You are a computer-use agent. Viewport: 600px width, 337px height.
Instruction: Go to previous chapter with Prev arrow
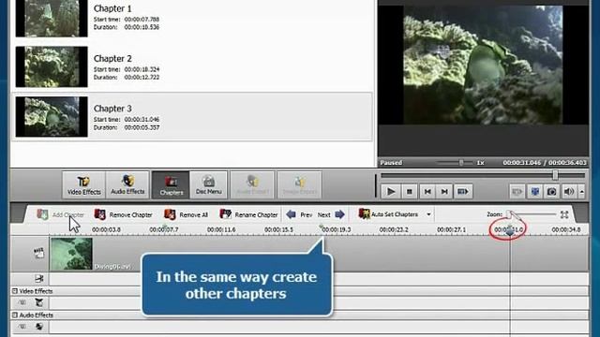click(291, 214)
